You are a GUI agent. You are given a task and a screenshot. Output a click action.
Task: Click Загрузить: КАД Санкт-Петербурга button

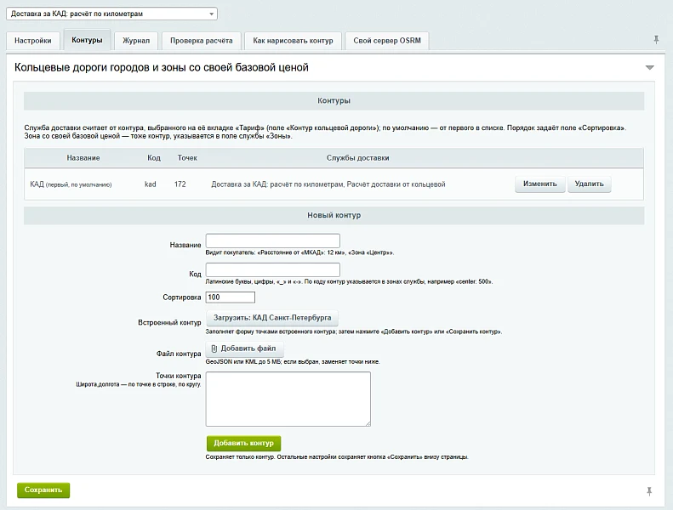point(272,318)
